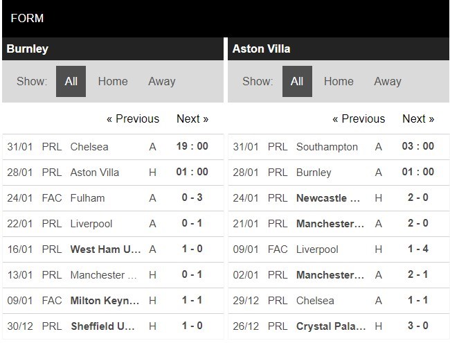Viewport: 450px width, 343px height.
Task: Show Burnley's Away matches only
Action: pyautogui.click(x=162, y=81)
